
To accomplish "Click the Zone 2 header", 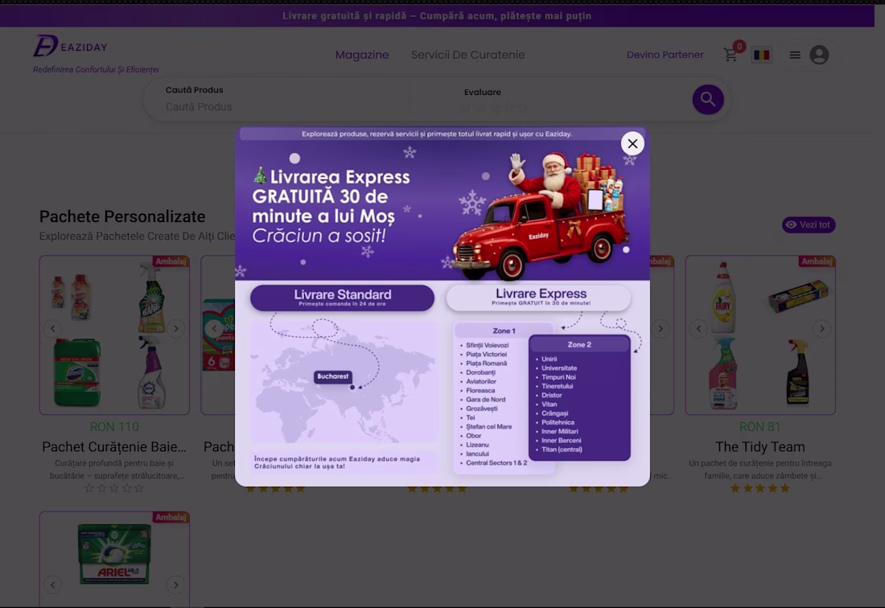I will [x=579, y=344].
